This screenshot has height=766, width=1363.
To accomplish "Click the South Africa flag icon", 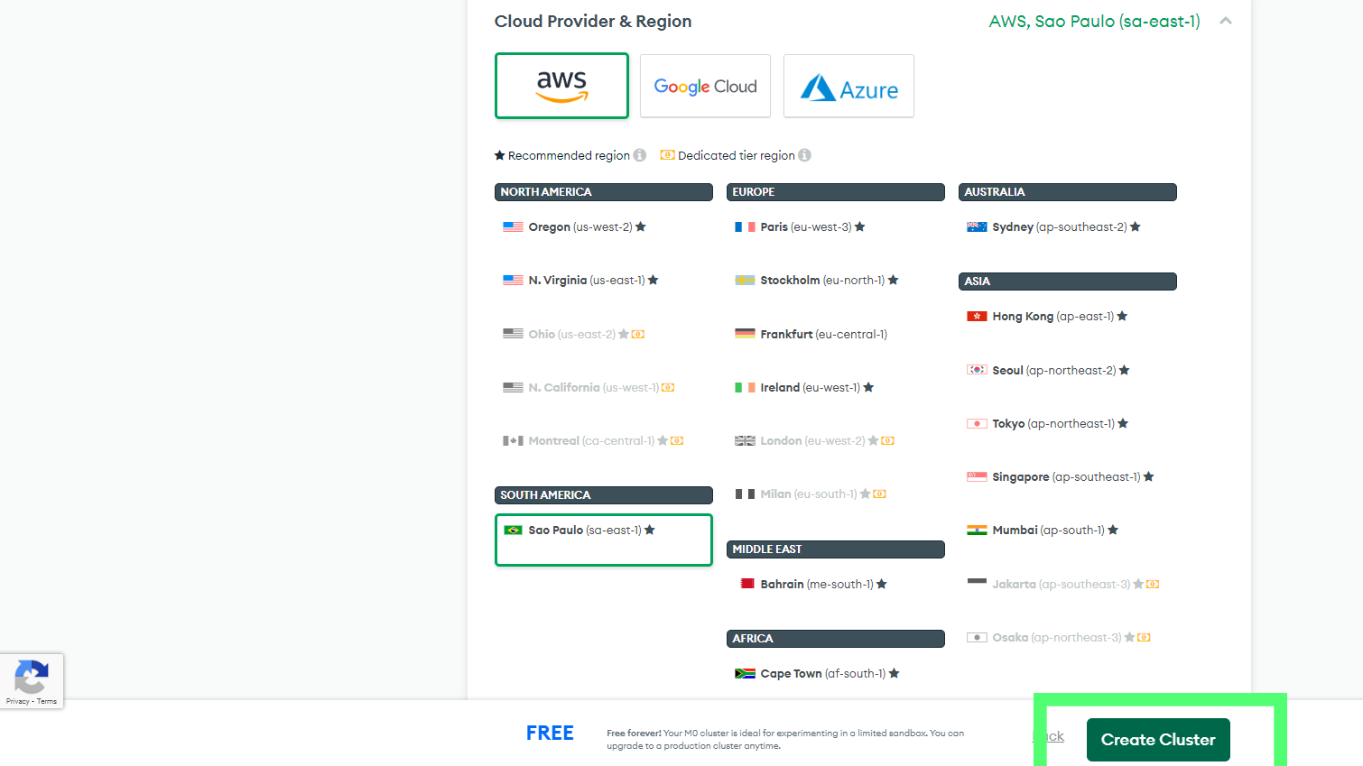I will [745, 673].
